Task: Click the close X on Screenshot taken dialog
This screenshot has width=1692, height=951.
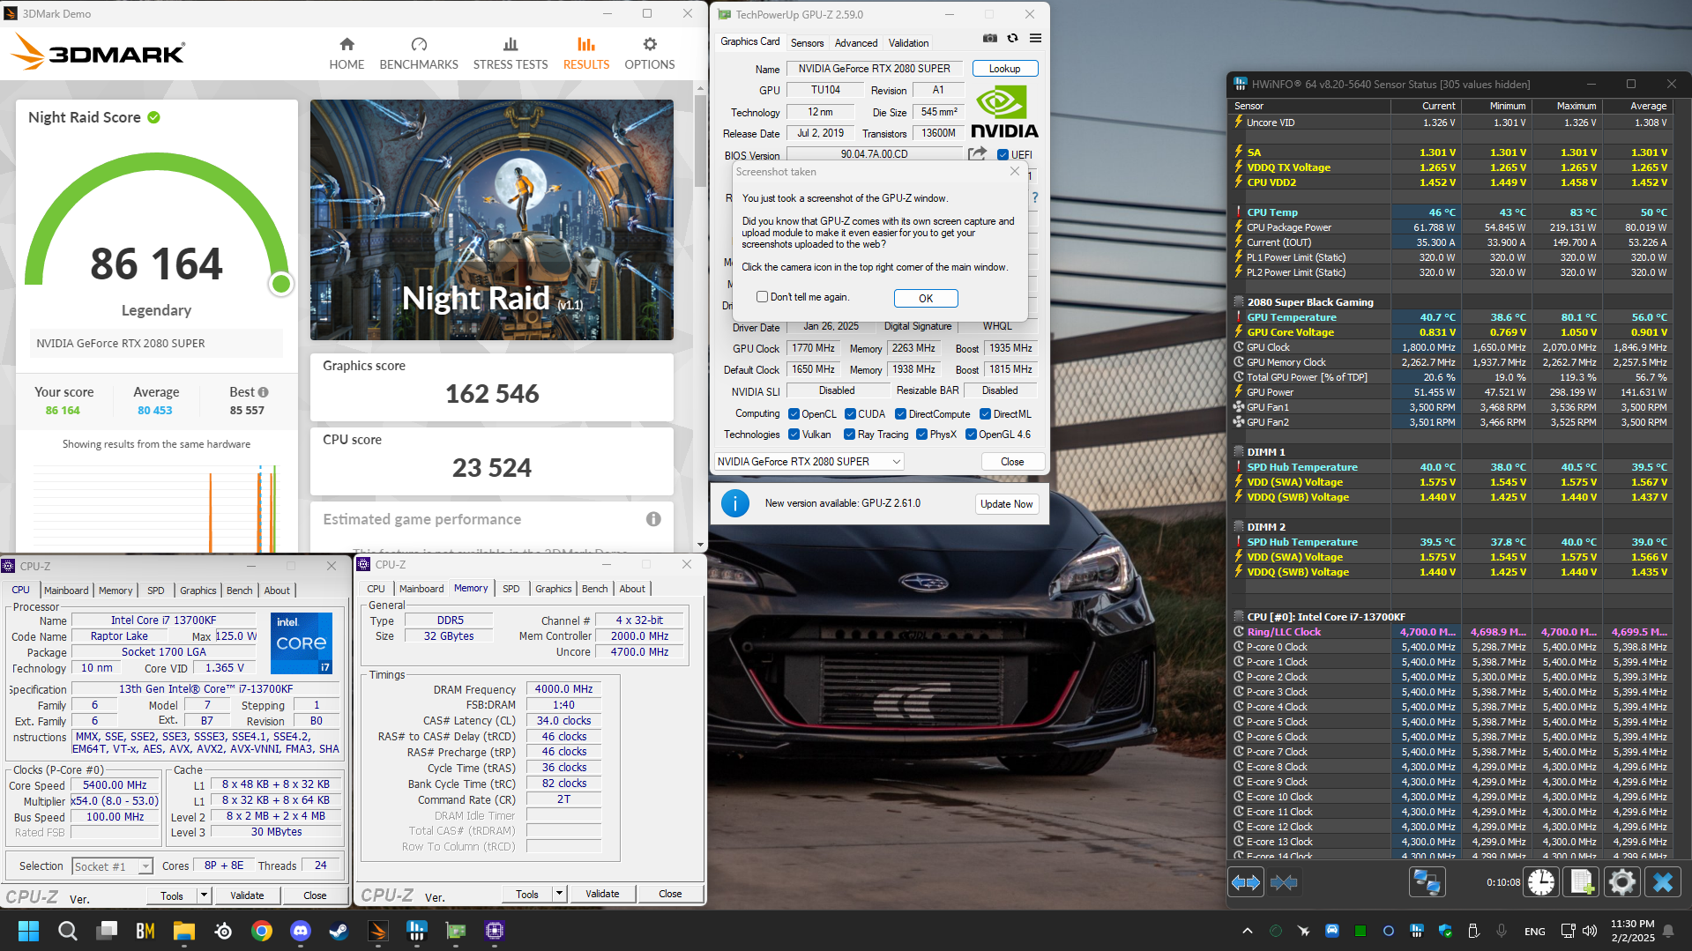Action: point(1015,172)
